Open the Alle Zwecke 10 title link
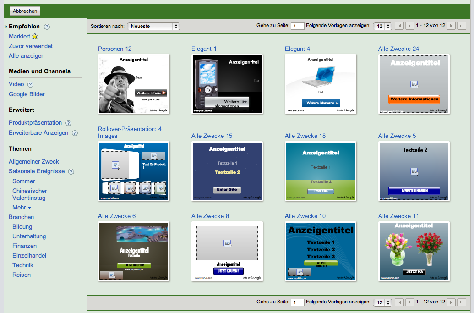The width and height of the screenshot is (474, 313). coord(305,216)
